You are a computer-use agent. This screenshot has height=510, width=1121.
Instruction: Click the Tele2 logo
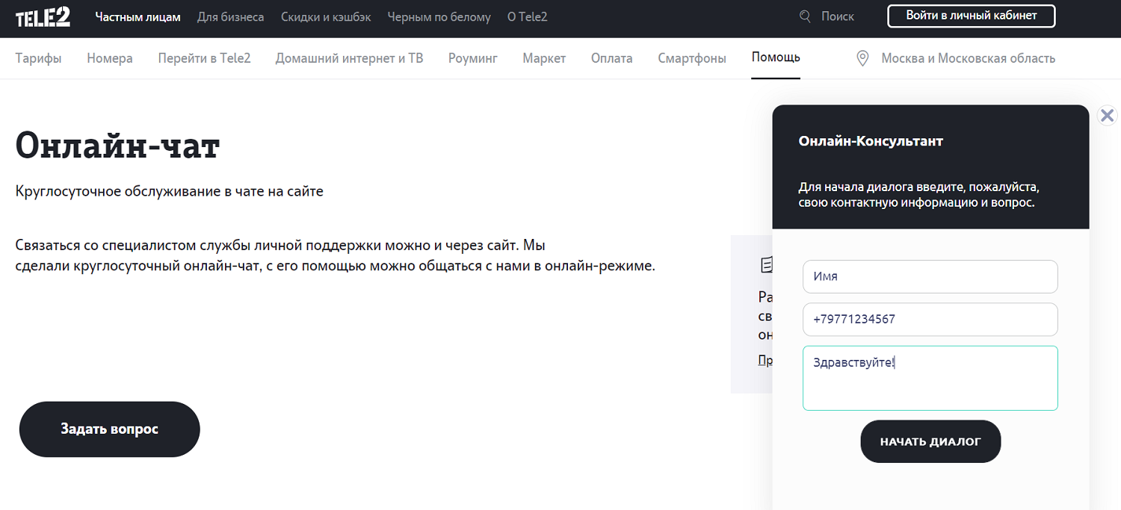click(x=43, y=16)
